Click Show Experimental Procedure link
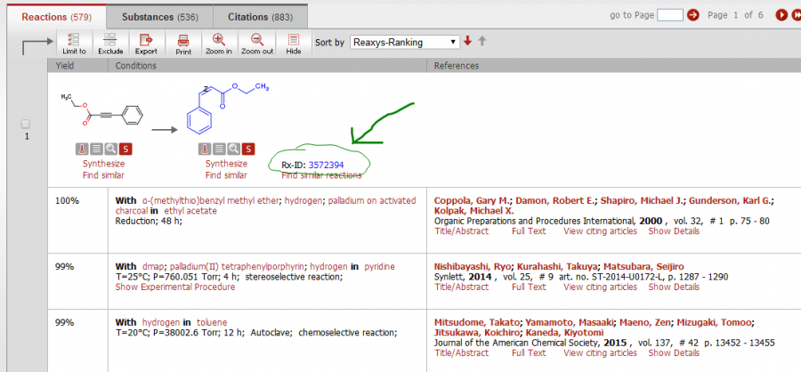801x372 pixels. [x=175, y=287]
